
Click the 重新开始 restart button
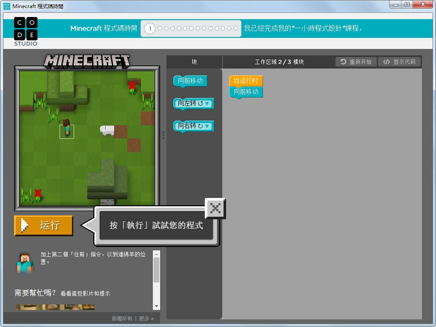coord(356,62)
